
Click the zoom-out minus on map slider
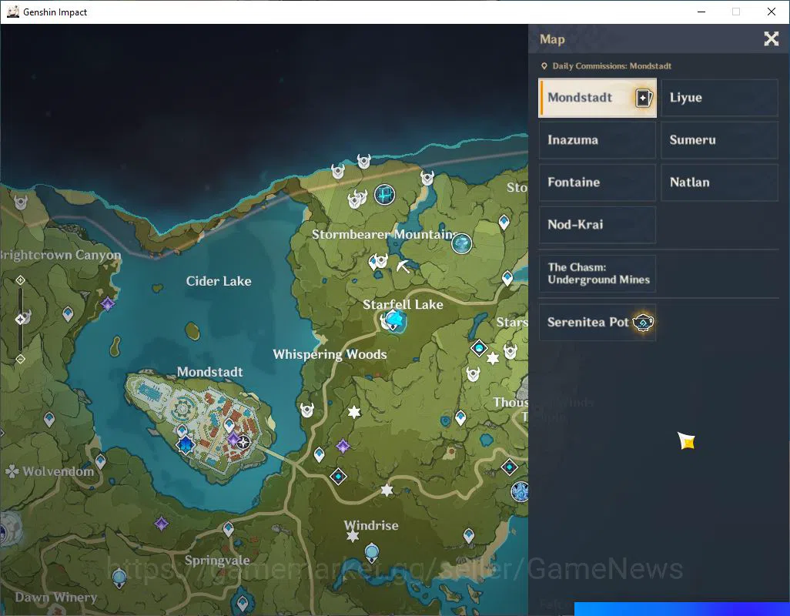coord(20,359)
